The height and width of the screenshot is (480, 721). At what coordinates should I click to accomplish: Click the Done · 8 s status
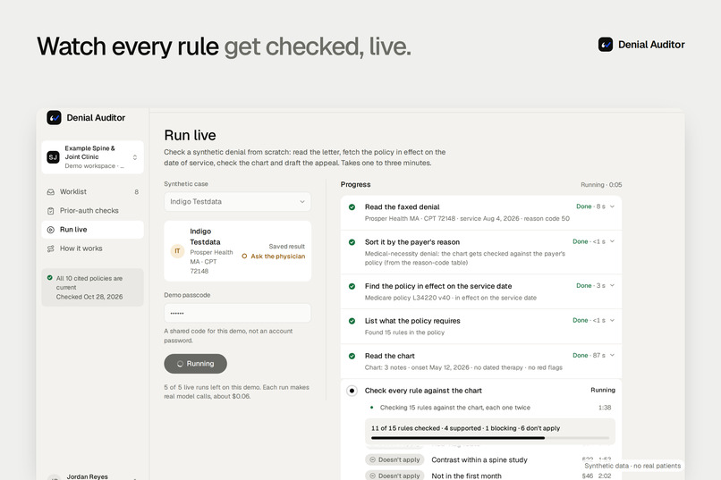tap(591, 206)
